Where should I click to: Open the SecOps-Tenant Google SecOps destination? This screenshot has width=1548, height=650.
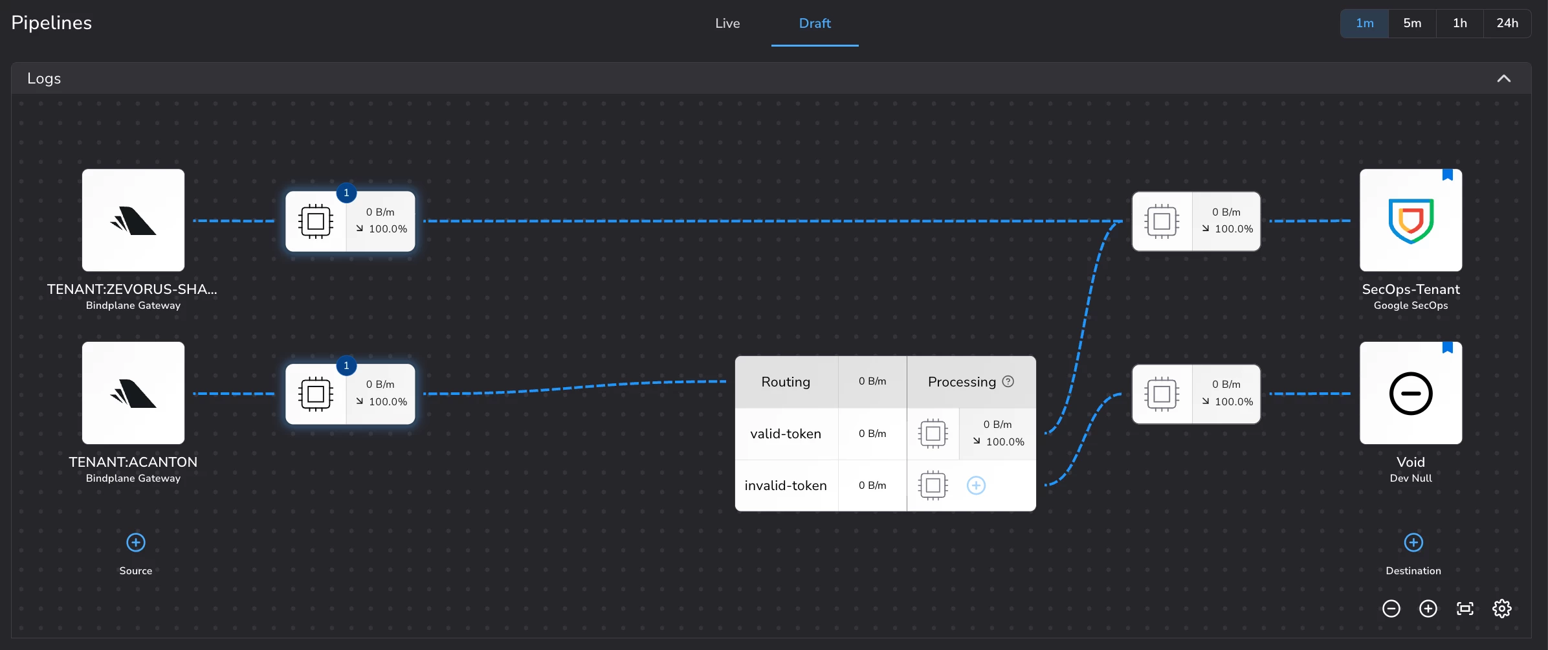tap(1411, 220)
